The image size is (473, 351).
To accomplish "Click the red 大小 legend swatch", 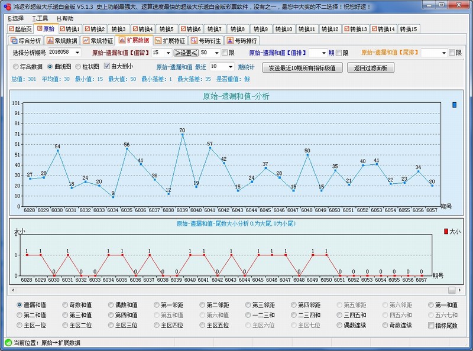I will tap(445, 232).
